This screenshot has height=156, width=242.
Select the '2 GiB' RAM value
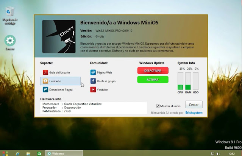pyautogui.click(x=67, y=111)
